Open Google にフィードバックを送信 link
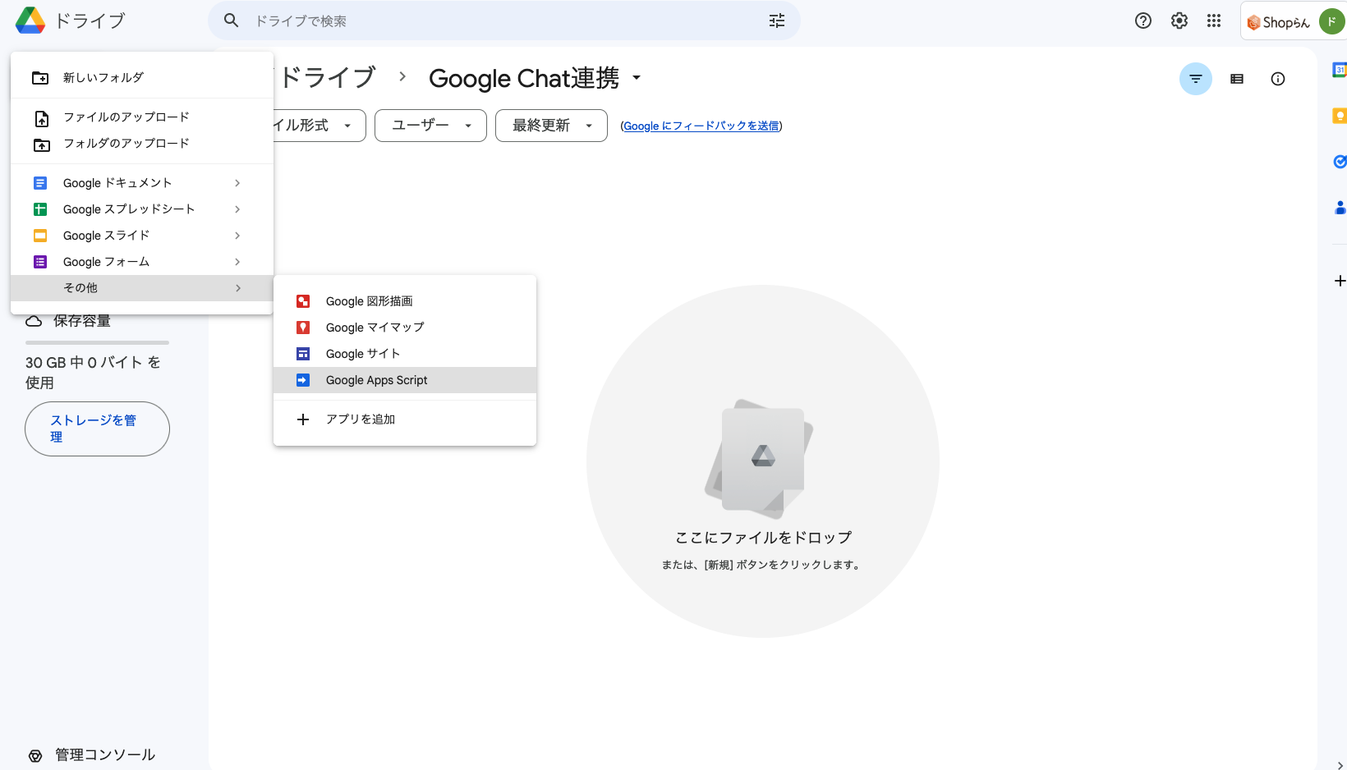 701,126
